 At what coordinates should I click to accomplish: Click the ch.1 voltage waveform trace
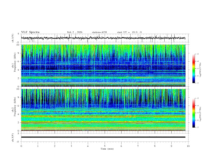tap(103, 38)
